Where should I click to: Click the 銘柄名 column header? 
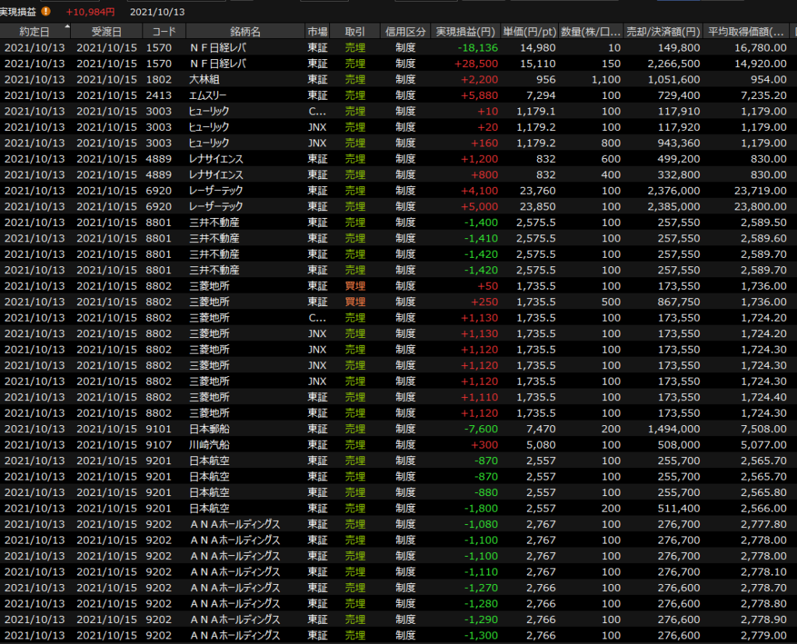coord(245,32)
